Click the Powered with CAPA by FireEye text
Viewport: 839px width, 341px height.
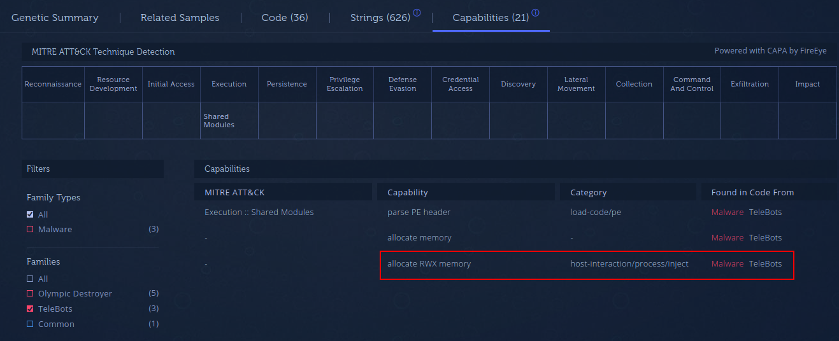pos(770,51)
